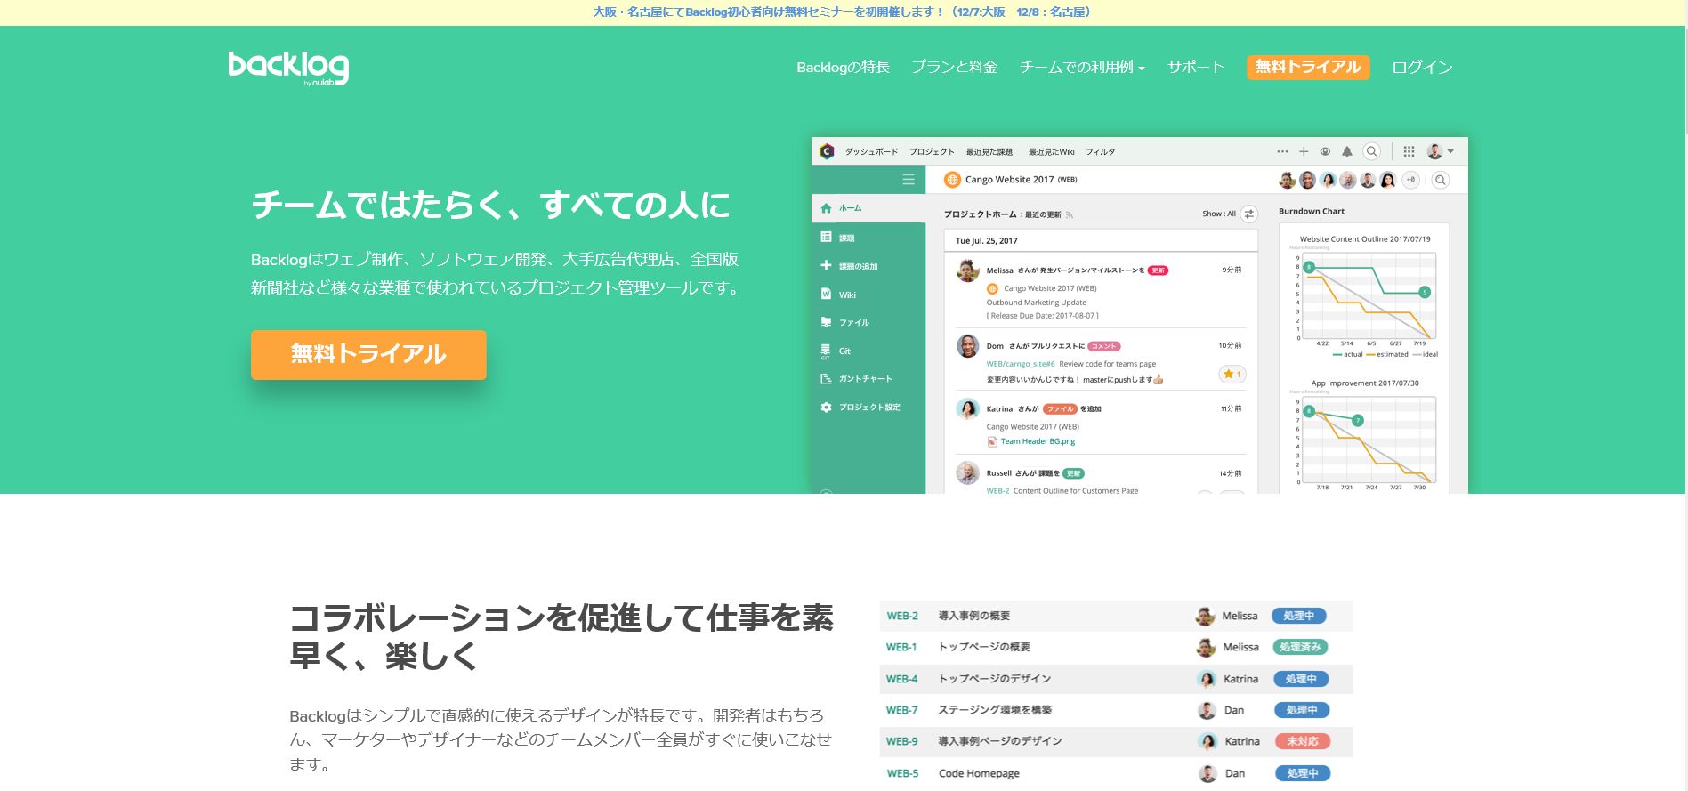The image size is (1688, 791).
Task: Select ダッシュボード in the app preview header
Action: click(871, 152)
